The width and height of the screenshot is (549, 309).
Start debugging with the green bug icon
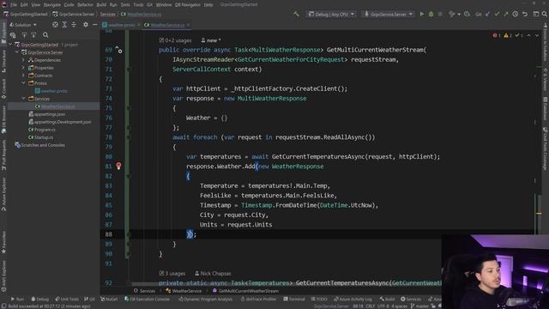[431, 14]
